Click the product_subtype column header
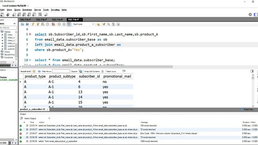The image size is (258, 145). tap(62, 76)
